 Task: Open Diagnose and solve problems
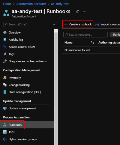pyautogui.click(x=28, y=61)
